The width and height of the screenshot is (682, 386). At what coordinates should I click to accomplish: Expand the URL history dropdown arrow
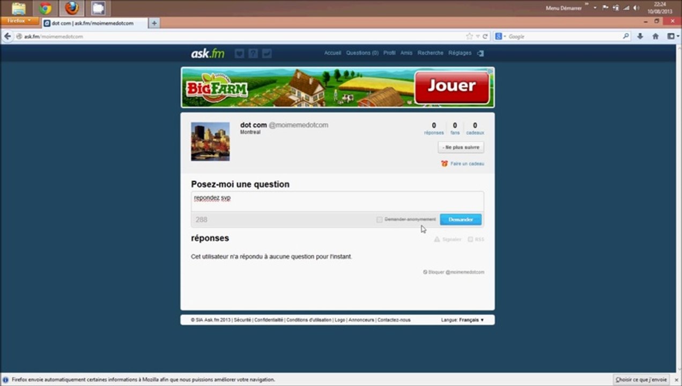coord(478,36)
